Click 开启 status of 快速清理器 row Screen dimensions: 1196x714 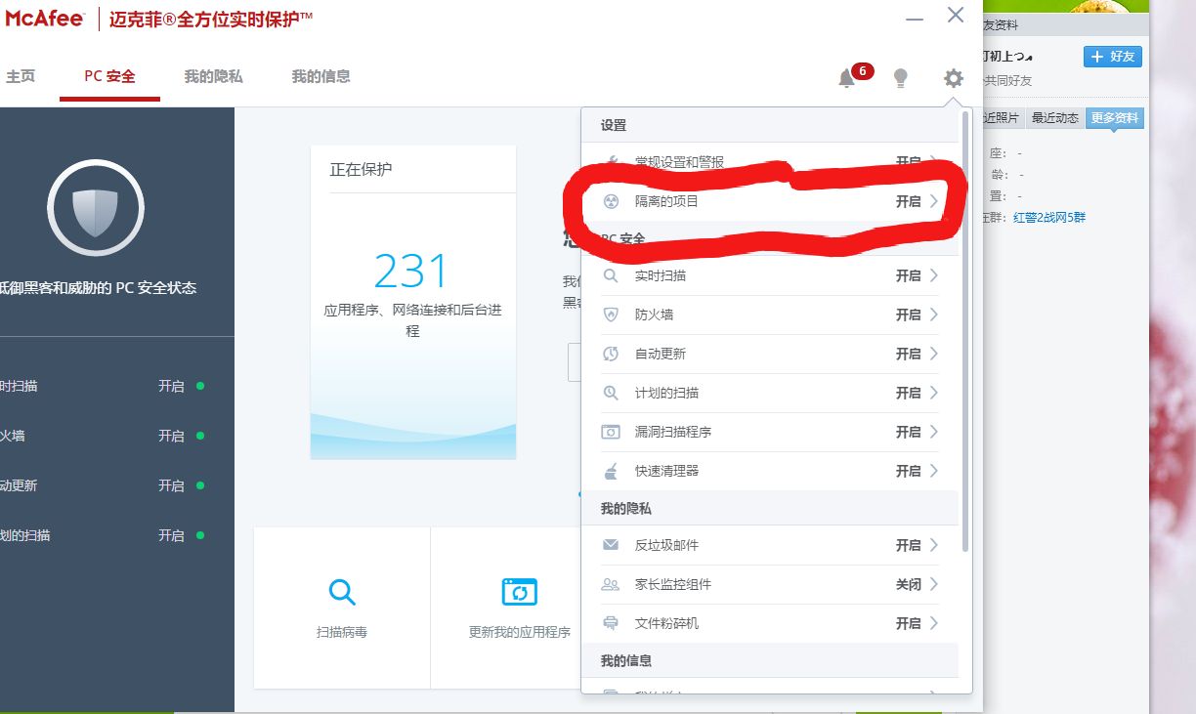click(x=909, y=471)
